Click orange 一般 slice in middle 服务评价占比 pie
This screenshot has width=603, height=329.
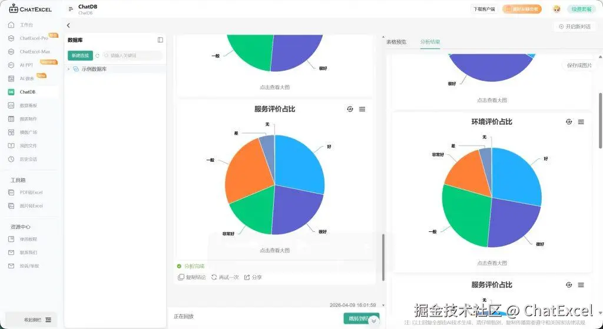click(247, 171)
